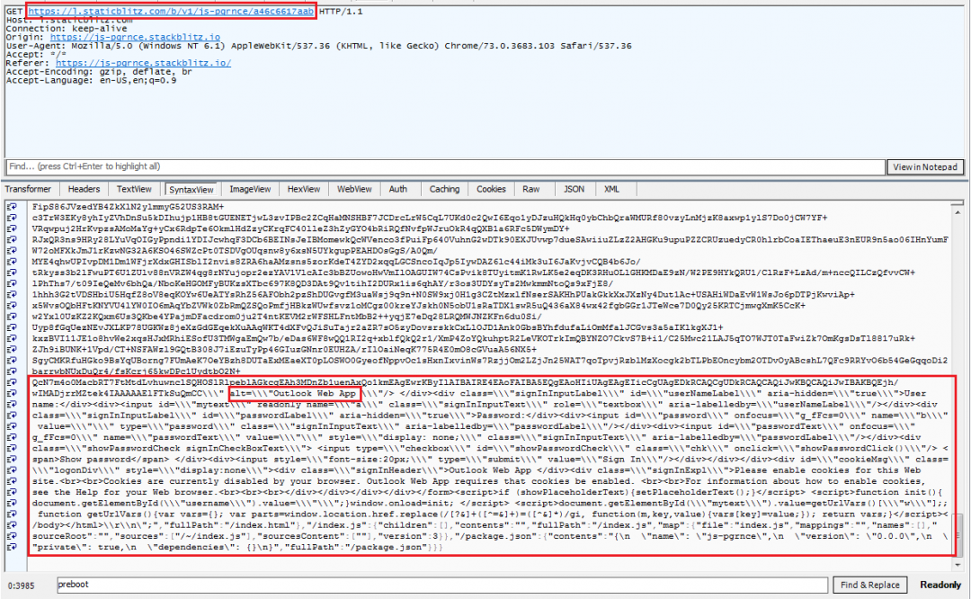Open the GET request URL on l.staticblitz.com
The image size is (971, 599).
170,10
